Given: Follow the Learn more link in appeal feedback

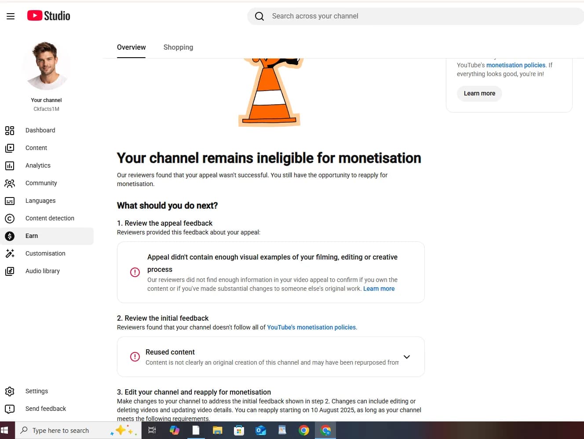Looking at the screenshot, I should coord(379,289).
